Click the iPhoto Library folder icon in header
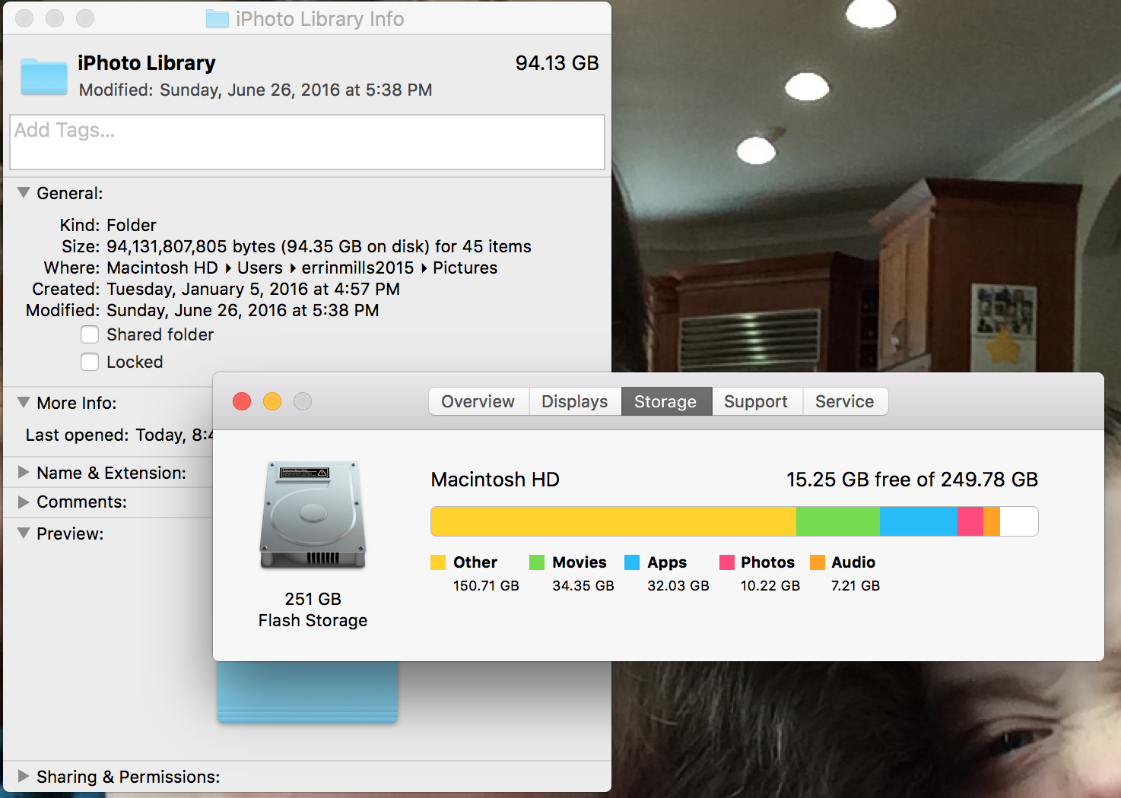 (x=44, y=76)
